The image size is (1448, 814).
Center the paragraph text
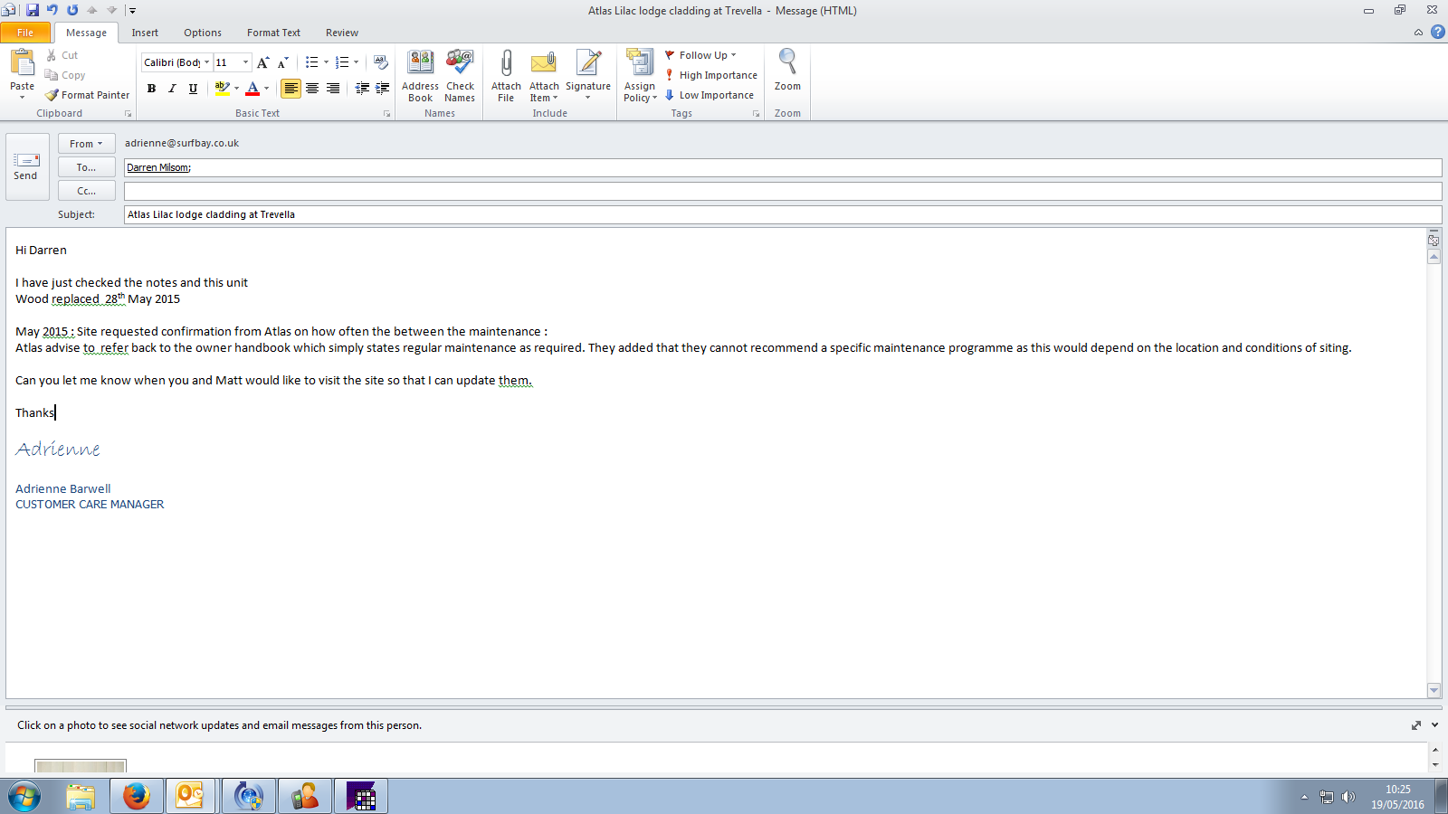312,88
